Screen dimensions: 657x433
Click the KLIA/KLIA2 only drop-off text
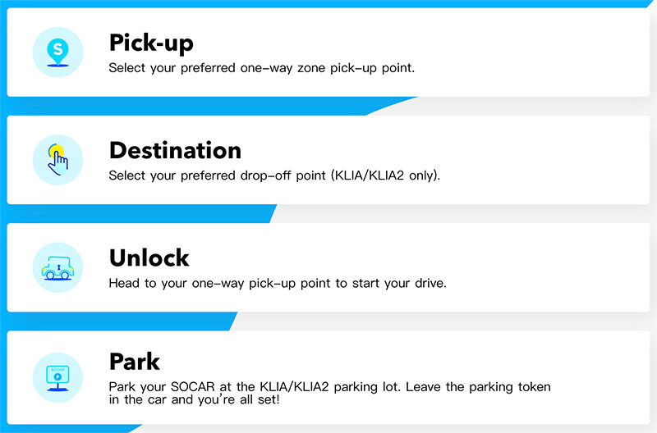point(274,175)
